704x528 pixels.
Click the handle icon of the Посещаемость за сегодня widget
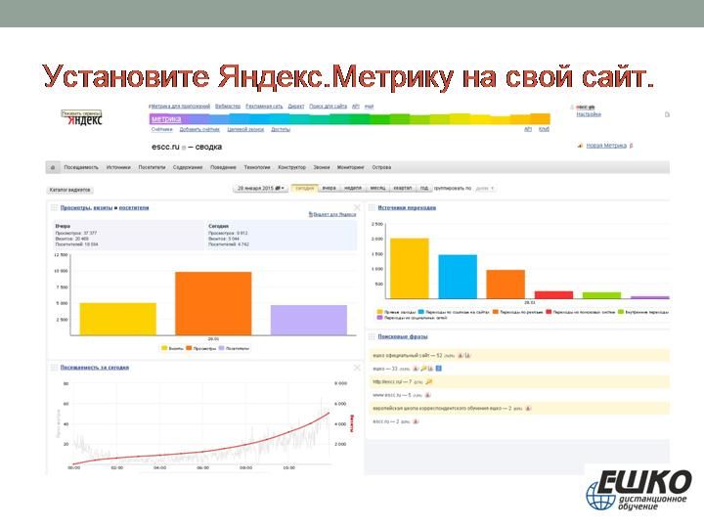[55, 368]
